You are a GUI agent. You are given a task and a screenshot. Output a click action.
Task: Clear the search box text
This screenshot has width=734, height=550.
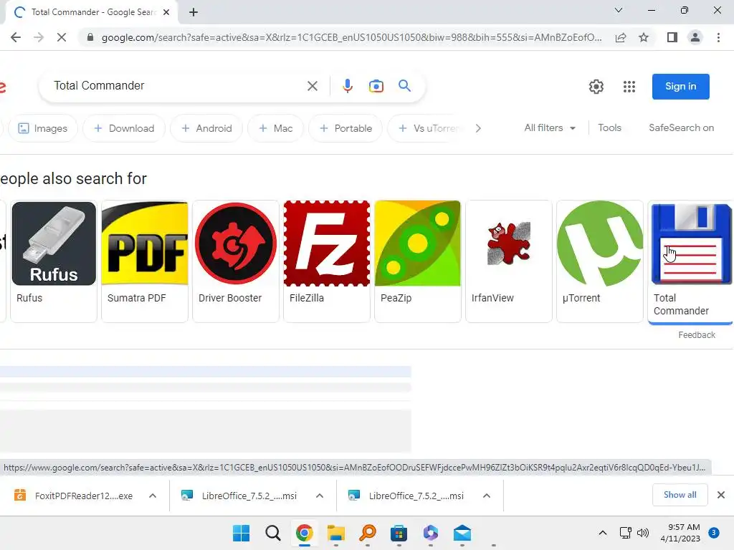pos(313,86)
